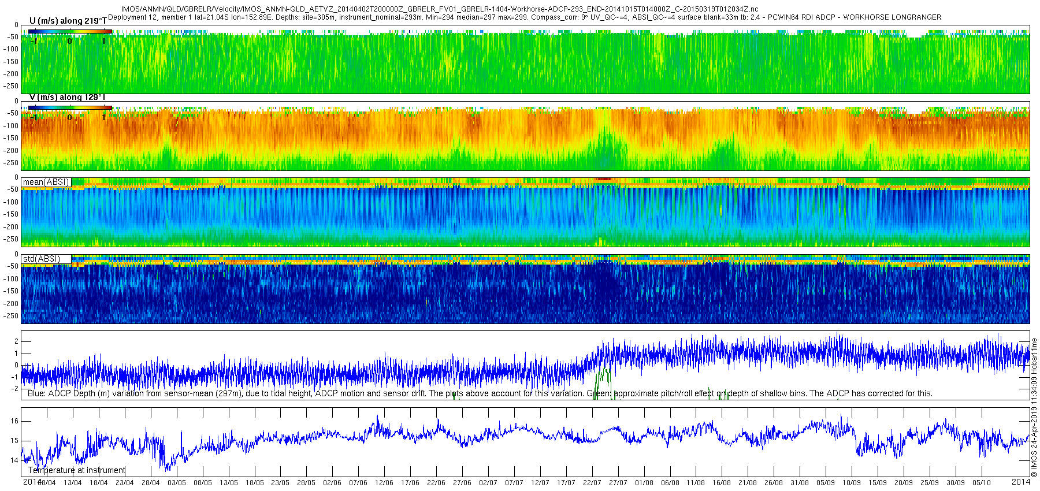1040x491 pixels.
Task: Click the '22/07' date tick label
Action: [x=592, y=483]
